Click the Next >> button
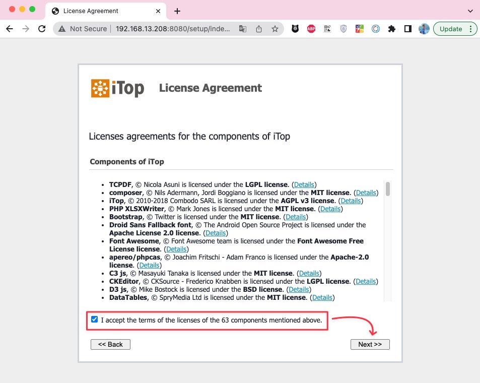Screen dimensions: 480x383 coord(370,344)
